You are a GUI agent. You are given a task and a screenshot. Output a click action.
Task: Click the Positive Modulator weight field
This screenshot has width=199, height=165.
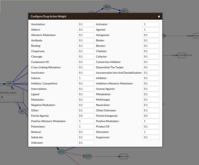(151, 121)
